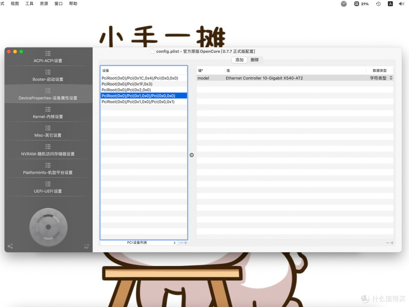This screenshot has height=307, width=409.
Task: Click the OpenCore disc logo in sidebar
Action: pyautogui.click(x=48, y=227)
